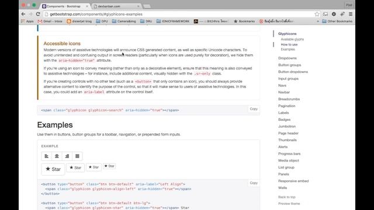Click Back to top link
Image resolution: width=374 pixels, height=210 pixels.
click(x=287, y=197)
